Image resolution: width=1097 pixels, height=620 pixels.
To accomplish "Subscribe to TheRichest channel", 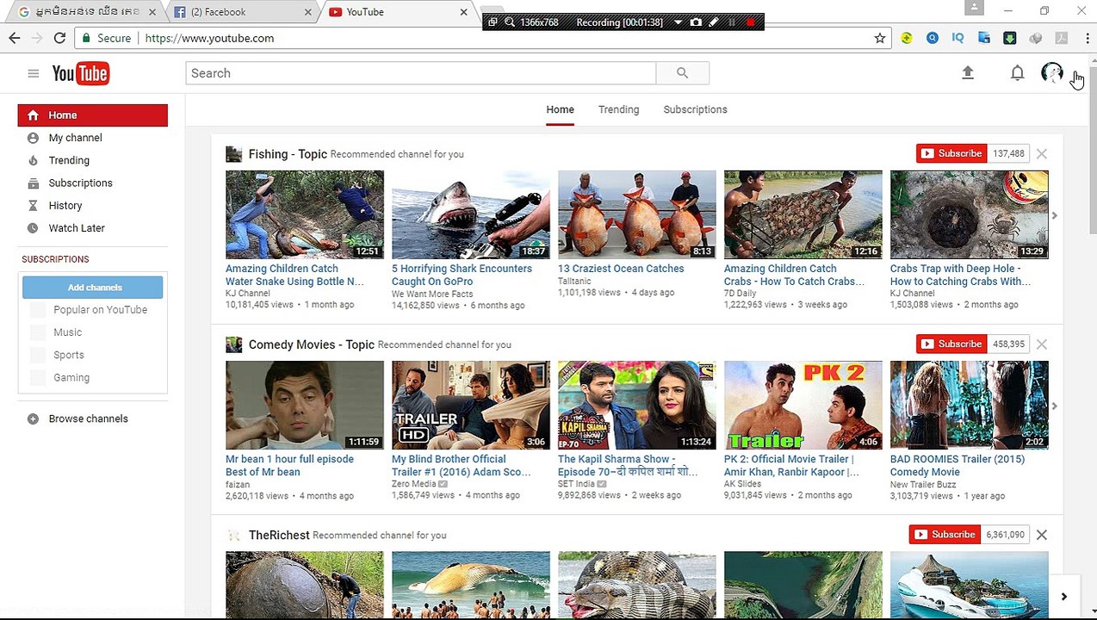I will pyautogui.click(x=945, y=535).
